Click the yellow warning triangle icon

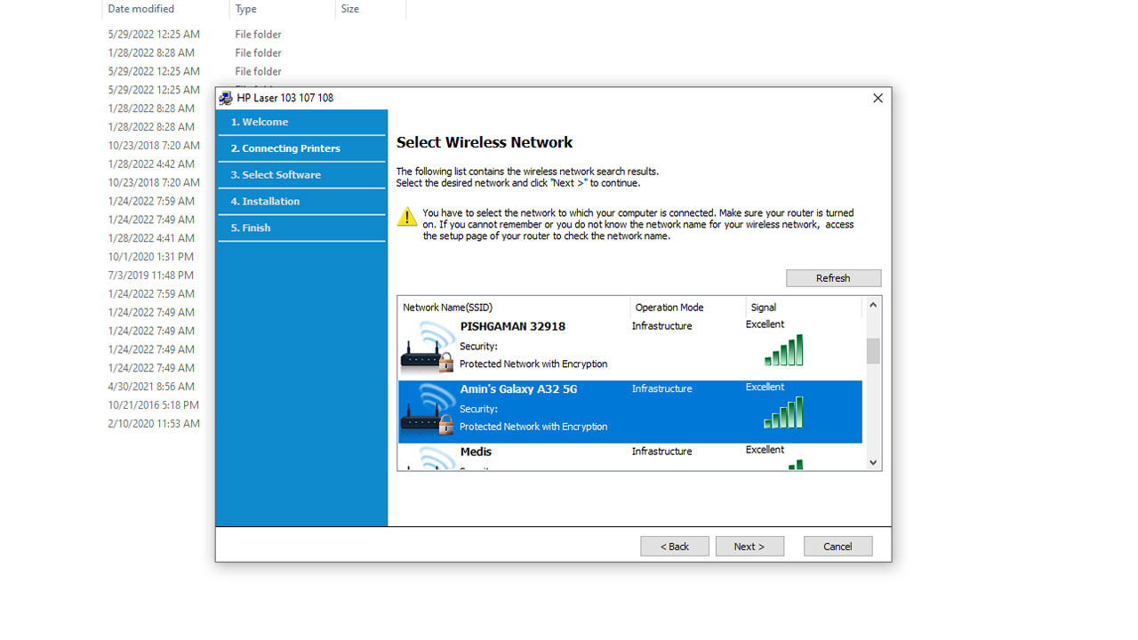click(407, 216)
